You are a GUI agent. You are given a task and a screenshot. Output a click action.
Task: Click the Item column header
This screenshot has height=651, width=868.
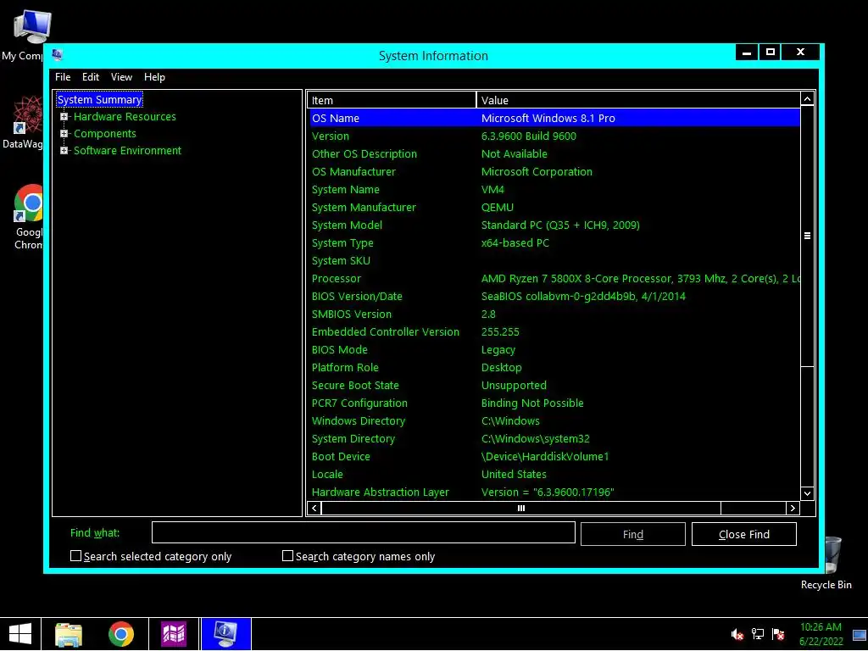392,100
